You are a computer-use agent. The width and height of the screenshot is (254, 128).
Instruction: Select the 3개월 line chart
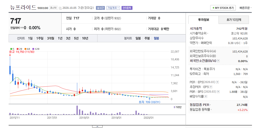[51, 38]
